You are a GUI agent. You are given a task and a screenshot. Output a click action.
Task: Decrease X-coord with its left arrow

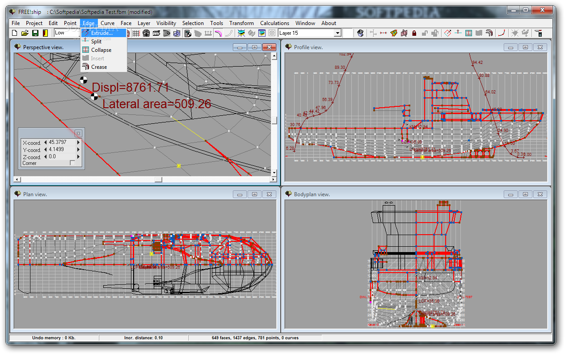click(45, 142)
